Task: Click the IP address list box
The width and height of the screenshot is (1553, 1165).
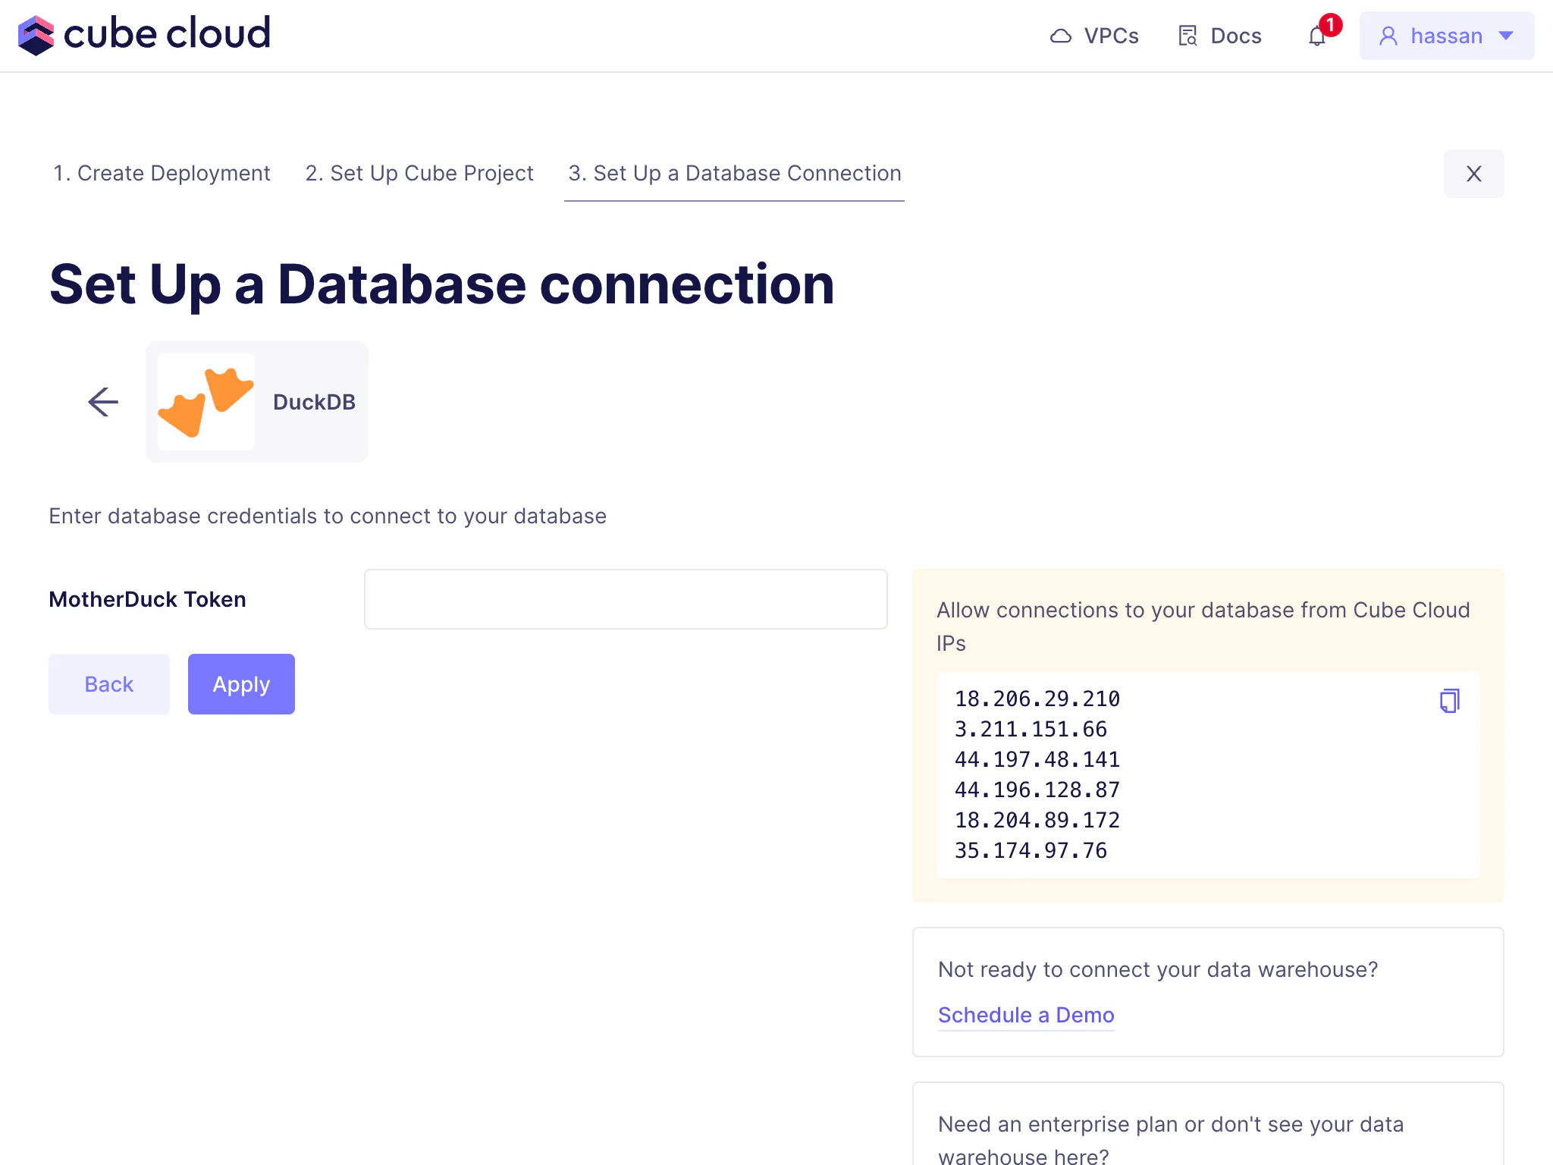Action: 1183,775
